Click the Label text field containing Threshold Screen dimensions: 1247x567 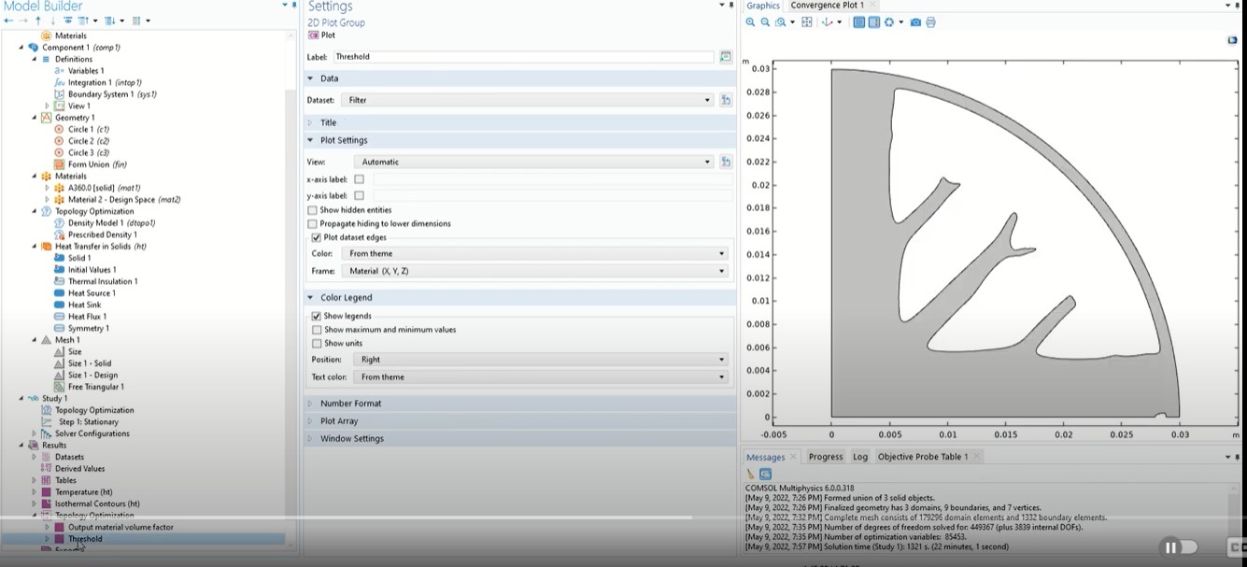pos(523,57)
